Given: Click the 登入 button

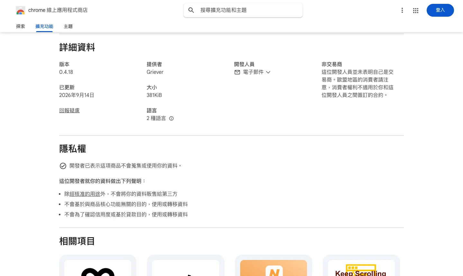Looking at the screenshot, I should [440, 10].
